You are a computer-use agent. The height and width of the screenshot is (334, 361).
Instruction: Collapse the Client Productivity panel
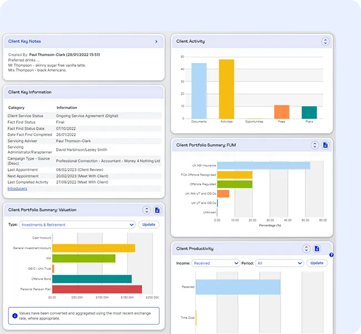click(x=306, y=249)
